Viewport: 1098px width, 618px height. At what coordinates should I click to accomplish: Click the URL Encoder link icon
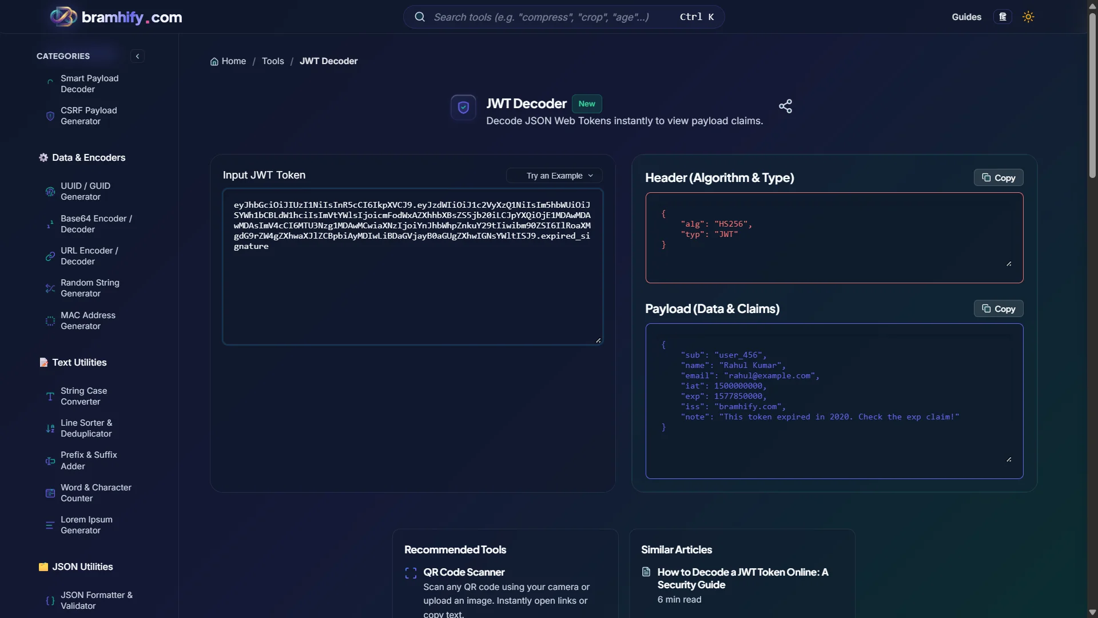pyautogui.click(x=50, y=256)
